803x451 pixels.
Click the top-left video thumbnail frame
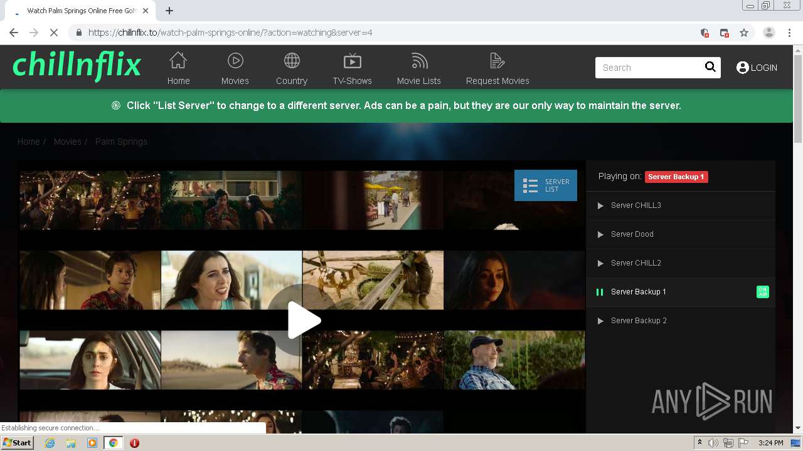90,200
